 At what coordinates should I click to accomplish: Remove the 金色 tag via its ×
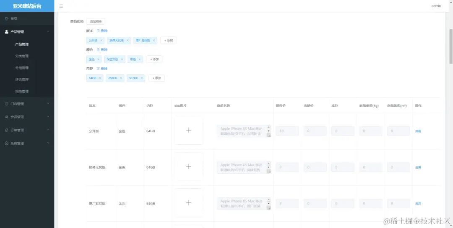point(98,59)
